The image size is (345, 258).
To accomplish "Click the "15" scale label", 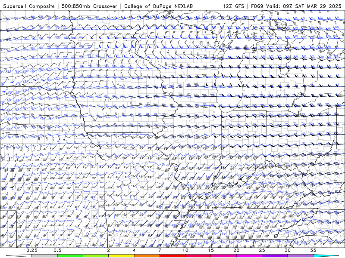I will click(x=211, y=250).
